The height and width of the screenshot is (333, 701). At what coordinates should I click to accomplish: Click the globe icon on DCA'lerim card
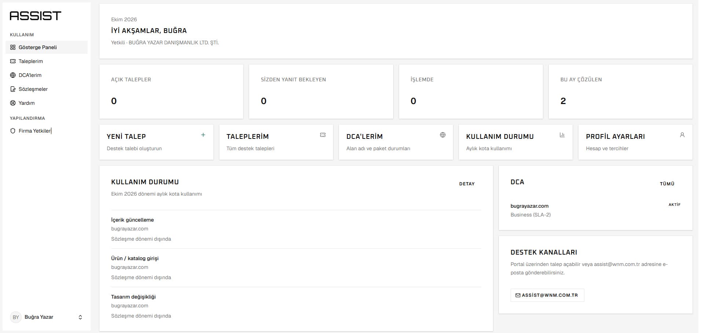443,135
